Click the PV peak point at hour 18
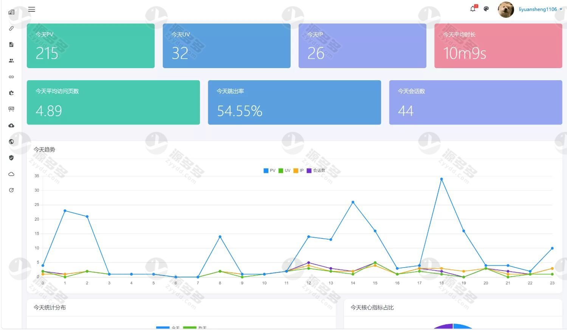567x330 pixels. click(x=442, y=179)
